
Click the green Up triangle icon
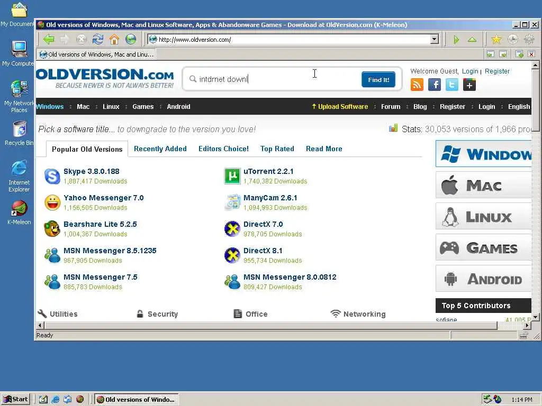pyautogui.click(x=472, y=40)
